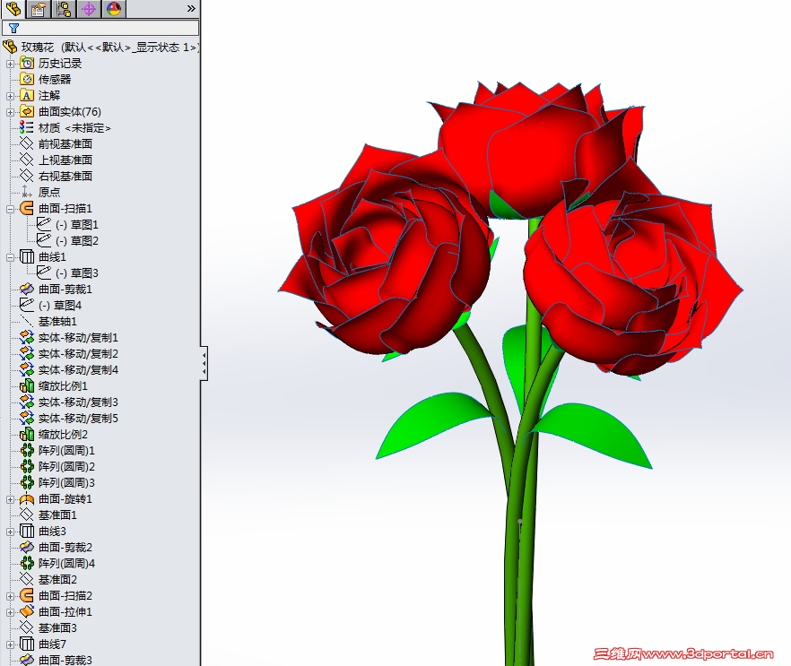Select the 草图3 sketch icon
This screenshot has height=666, width=791.
pos(44,272)
